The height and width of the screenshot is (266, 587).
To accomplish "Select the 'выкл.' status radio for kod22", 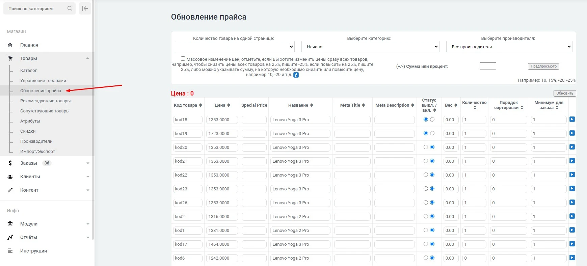I will pyautogui.click(x=426, y=175).
